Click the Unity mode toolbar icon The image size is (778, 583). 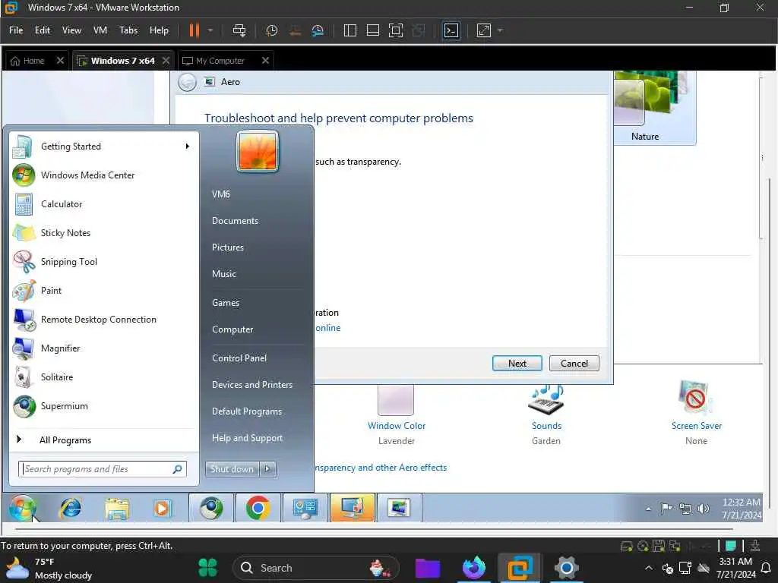tap(419, 30)
